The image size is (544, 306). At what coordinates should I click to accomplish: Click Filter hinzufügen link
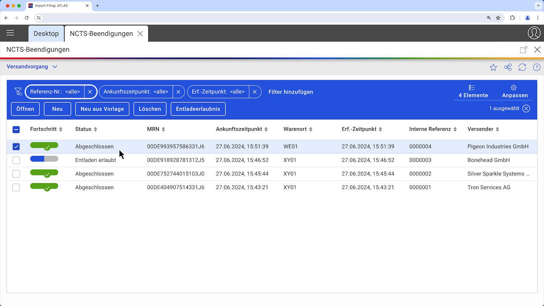coord(290,92)
